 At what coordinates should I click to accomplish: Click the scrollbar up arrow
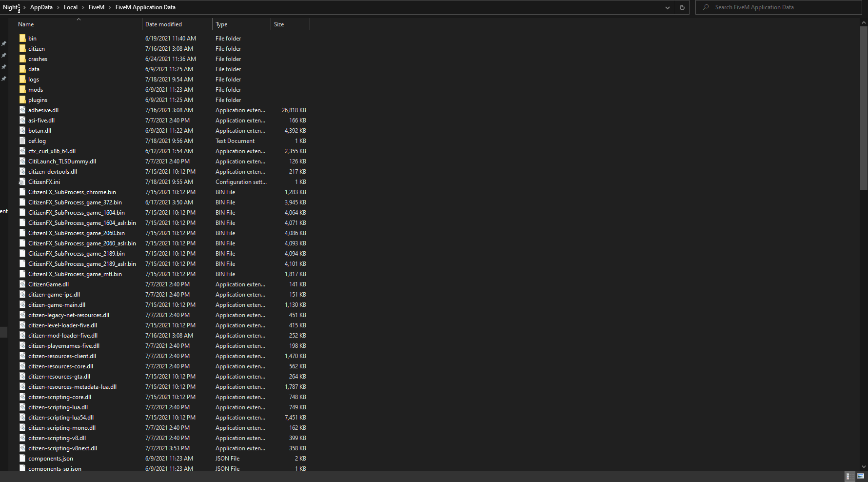pos(864,22)
